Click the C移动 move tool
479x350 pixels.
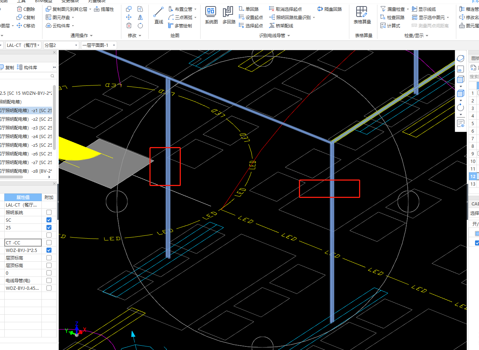26,26
